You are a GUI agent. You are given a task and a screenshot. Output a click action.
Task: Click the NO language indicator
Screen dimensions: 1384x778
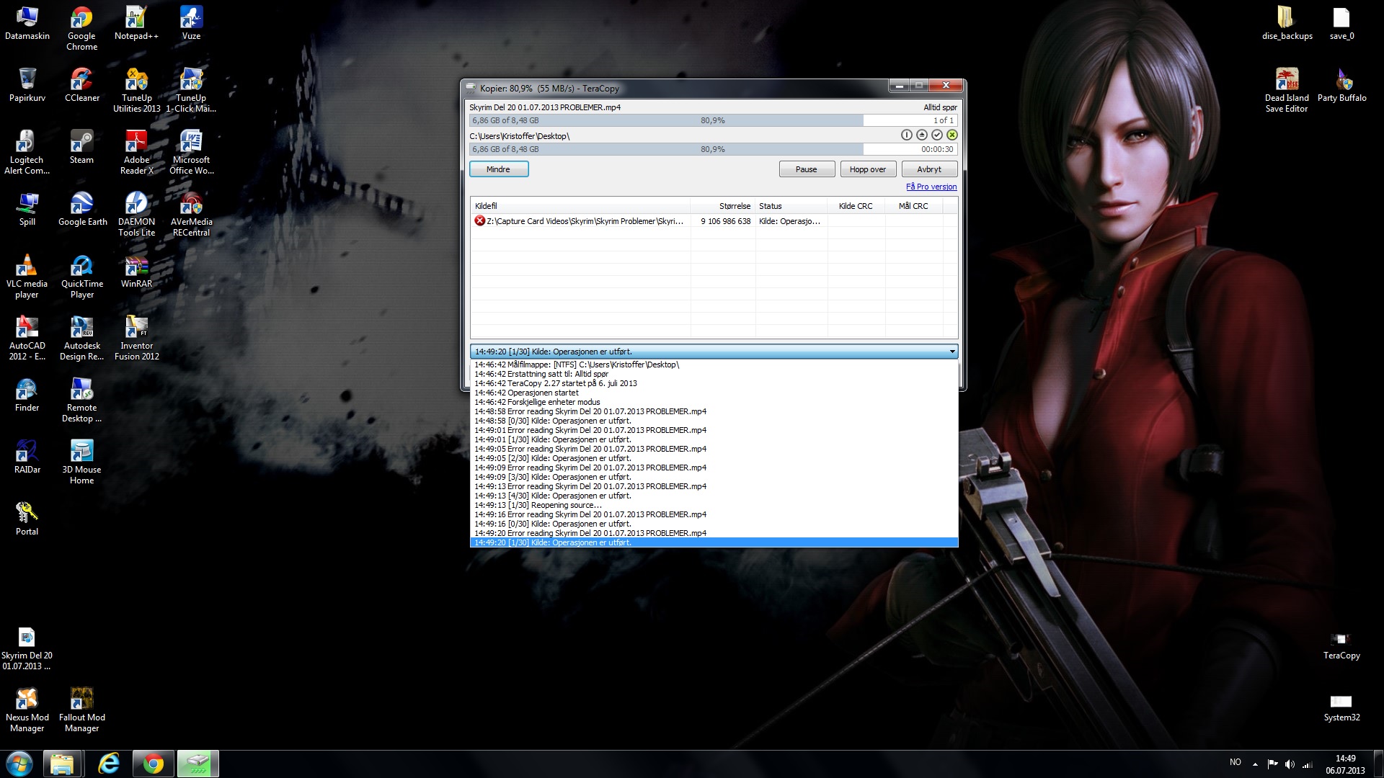click(x=1235, y=762)
